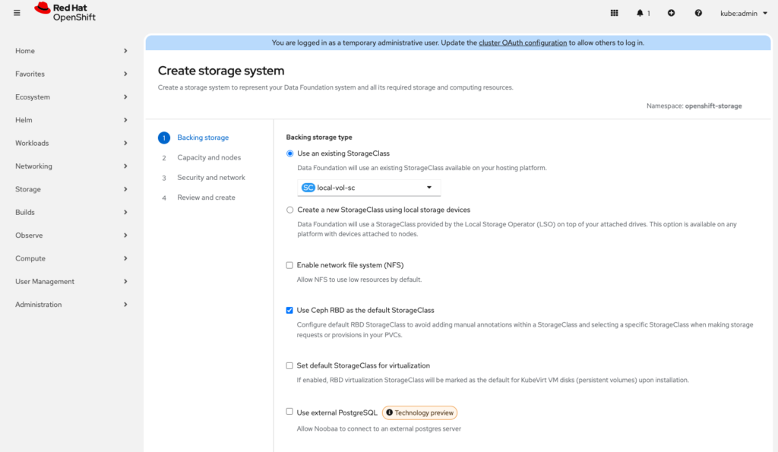Click the Red Hat OpenShift logo

[x=65, y=12]
